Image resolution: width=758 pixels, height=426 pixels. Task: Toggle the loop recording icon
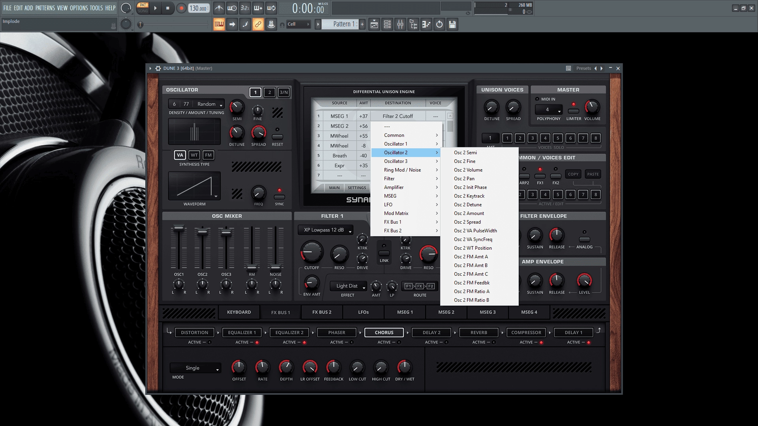click(271, 8)
